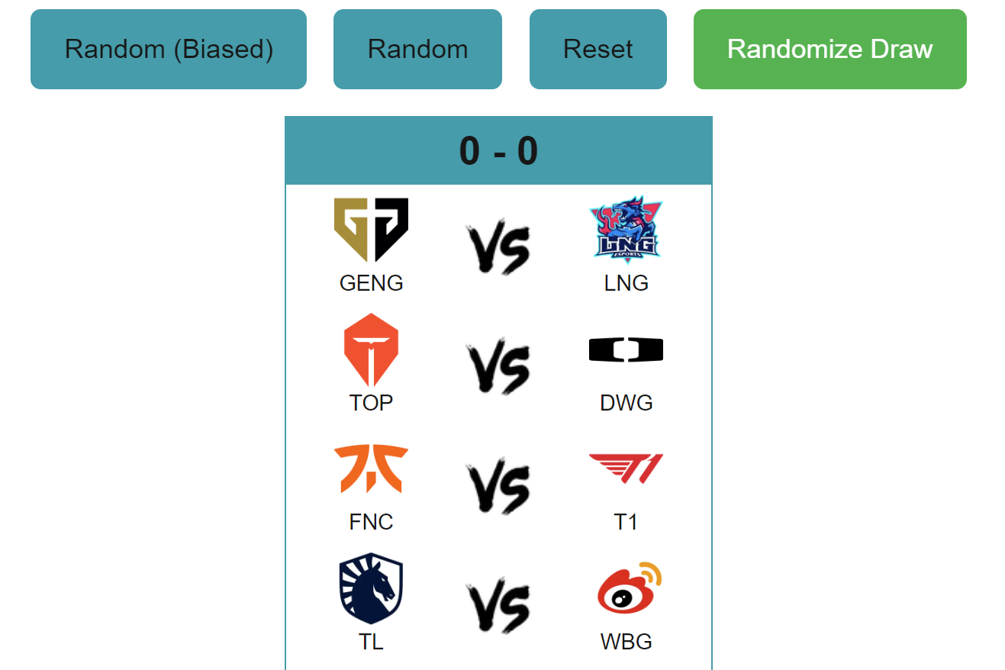Click the FNC team name label
Image resolution: width=1005 pixels, height=670 pixels.
point(371,522)
